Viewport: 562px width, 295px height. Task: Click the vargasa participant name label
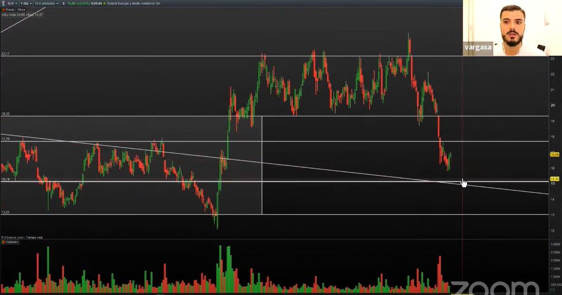478,47
